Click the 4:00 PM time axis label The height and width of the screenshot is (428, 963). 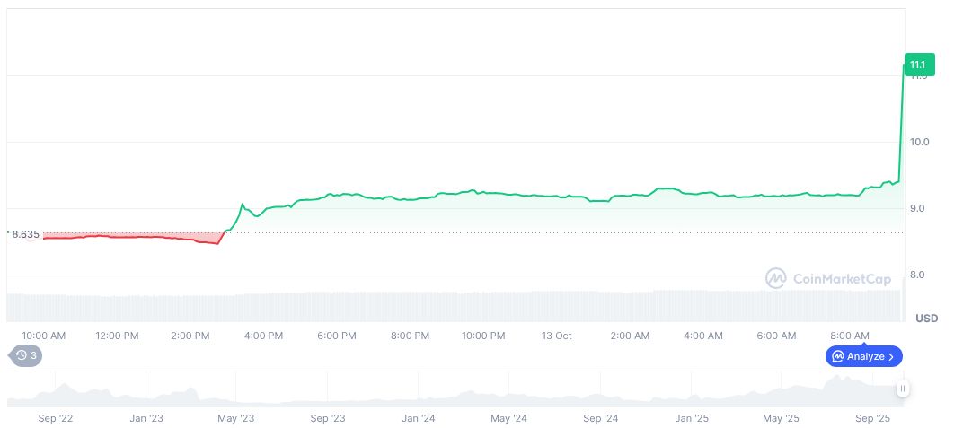click(x=264, y=336)
